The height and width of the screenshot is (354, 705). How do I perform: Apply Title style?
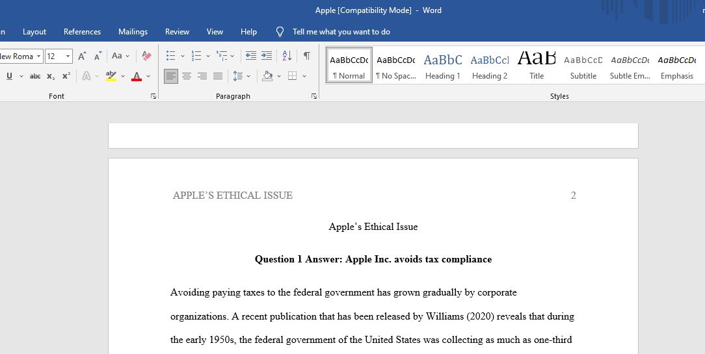click(x=537, y=65)
